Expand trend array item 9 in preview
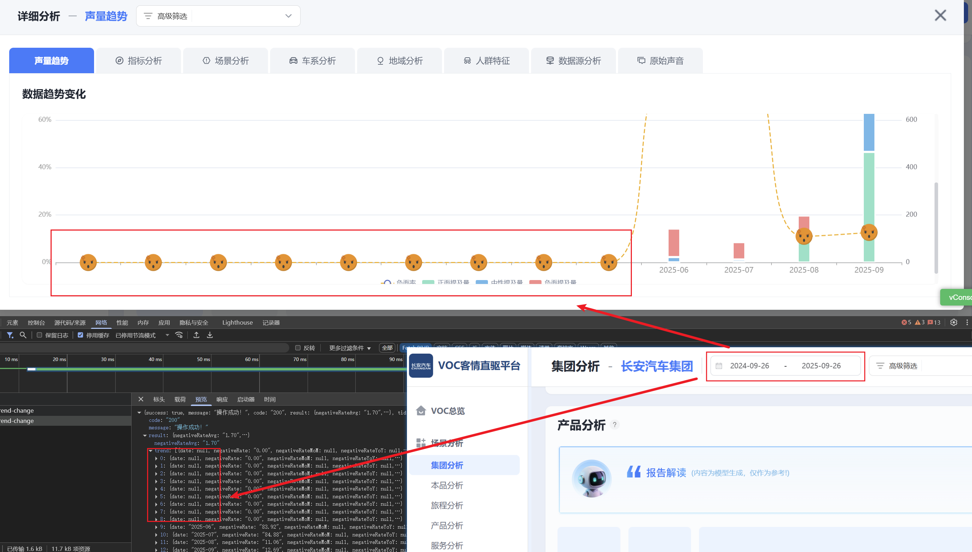The height and width of the screenshot is (552, 972). [x=156, y=527]
